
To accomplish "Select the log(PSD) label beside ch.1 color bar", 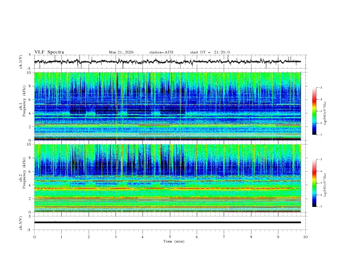I will [325, 113].
